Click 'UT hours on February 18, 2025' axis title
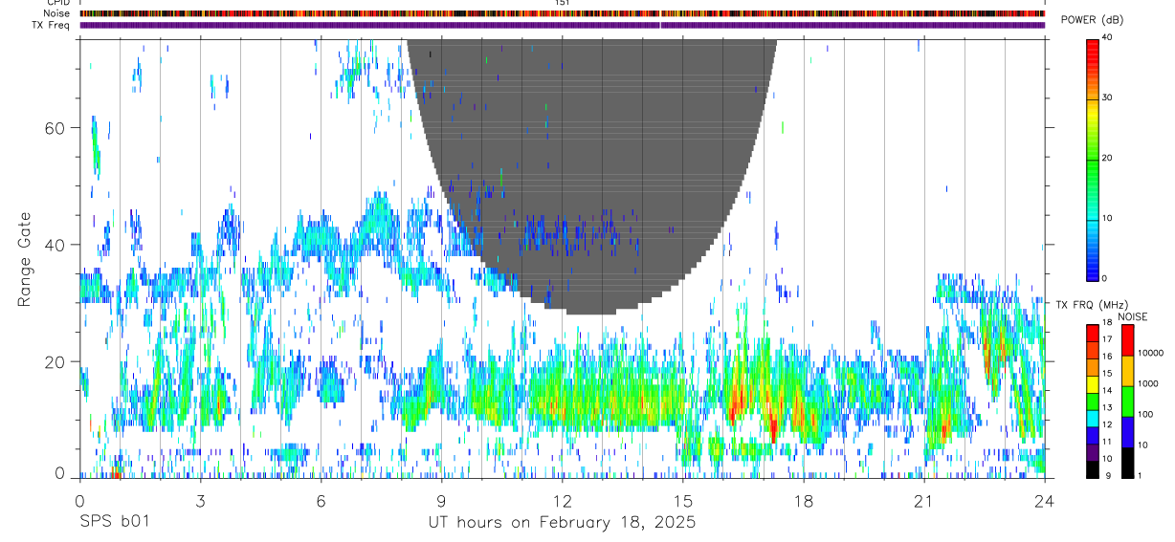1175x542 pixels. 562,523
